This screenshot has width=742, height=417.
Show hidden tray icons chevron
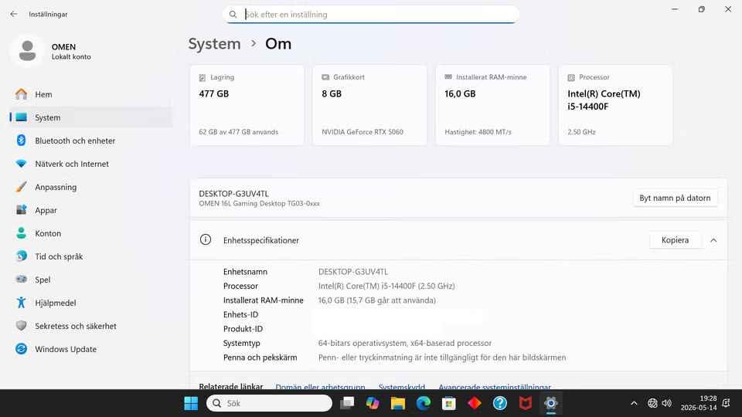point(634,403)
